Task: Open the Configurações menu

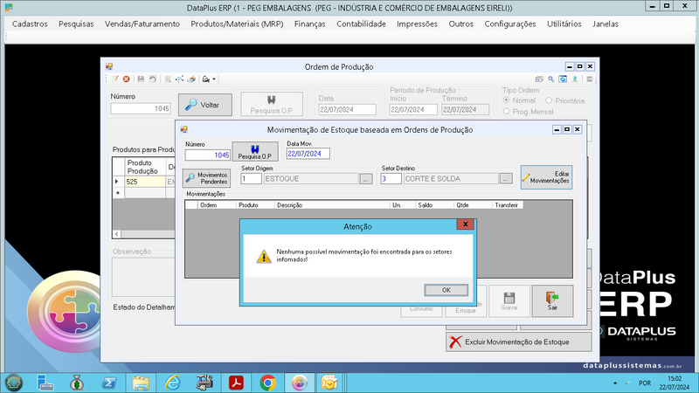Action: click(x=510, y=24)
